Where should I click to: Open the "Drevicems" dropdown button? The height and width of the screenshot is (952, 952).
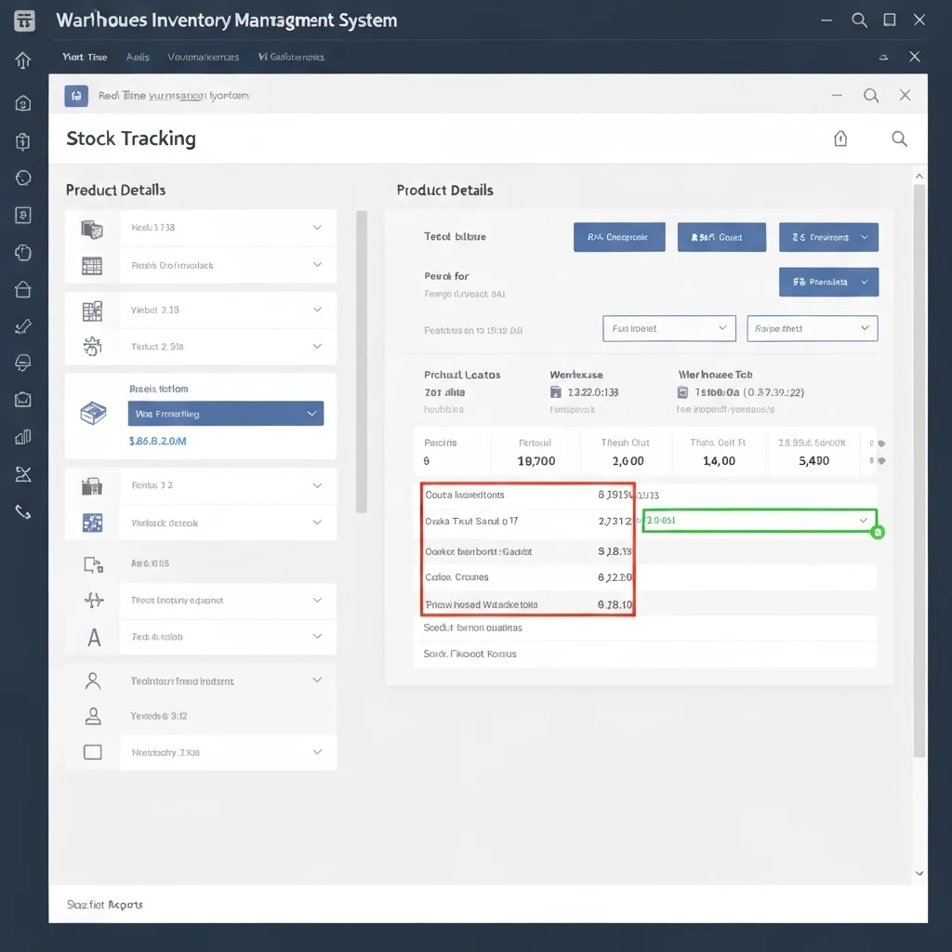828,237
